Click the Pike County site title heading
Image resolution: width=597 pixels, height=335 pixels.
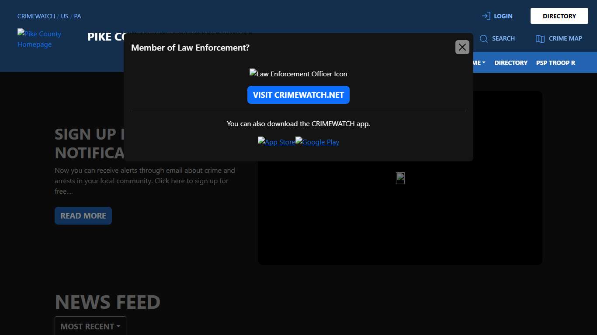pyautogui.click(x=105, y=37)
